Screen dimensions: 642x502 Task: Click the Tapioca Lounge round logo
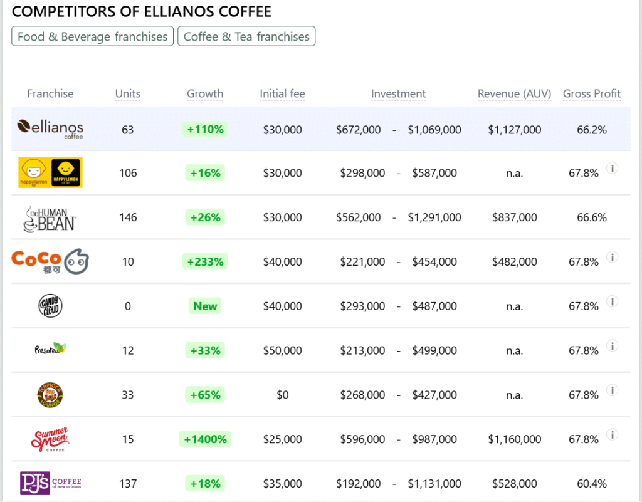click(x=50, y=395)
